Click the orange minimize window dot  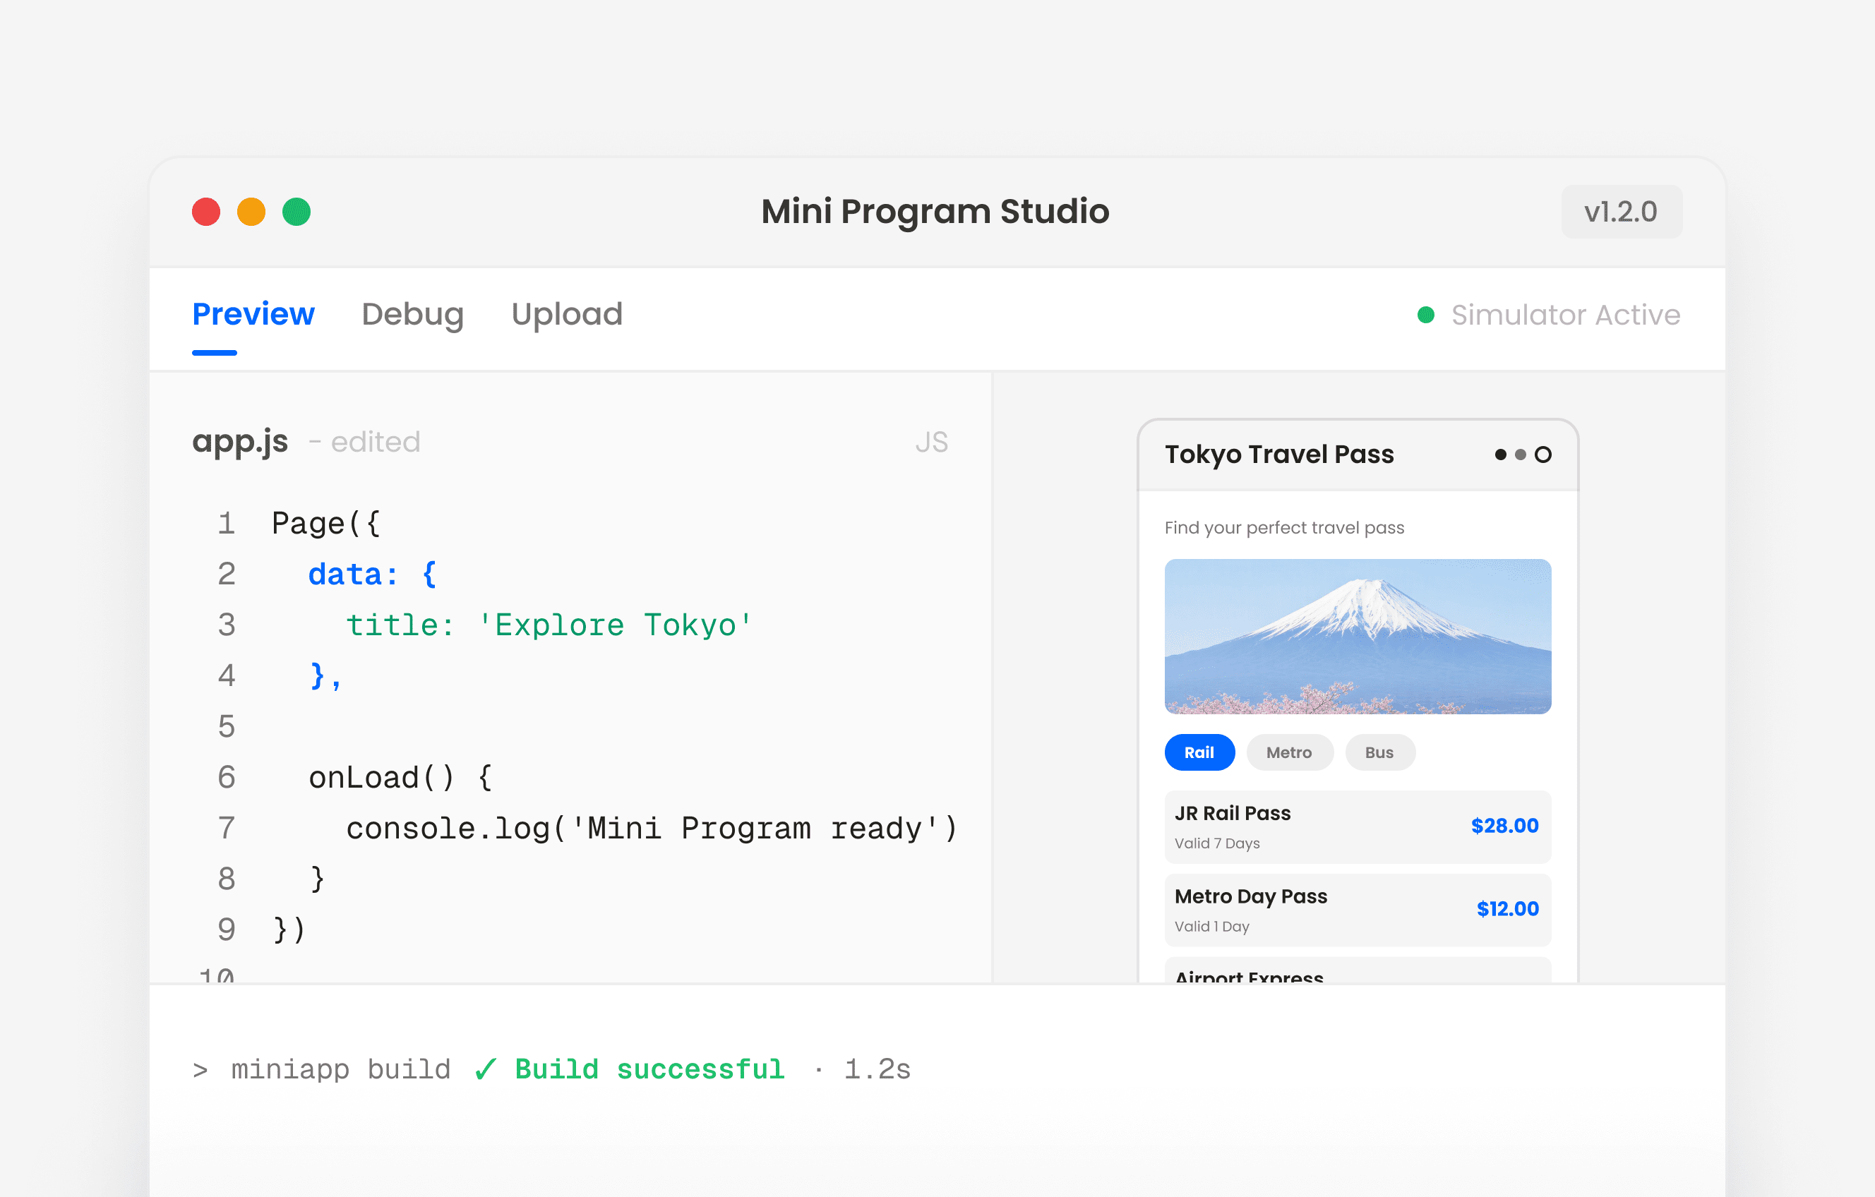click(x=251, y=212)
